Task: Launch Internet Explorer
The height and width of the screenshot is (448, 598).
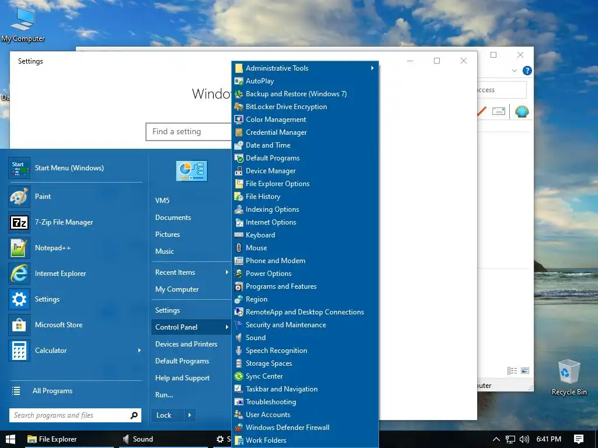Action: [x=75, y=274]
